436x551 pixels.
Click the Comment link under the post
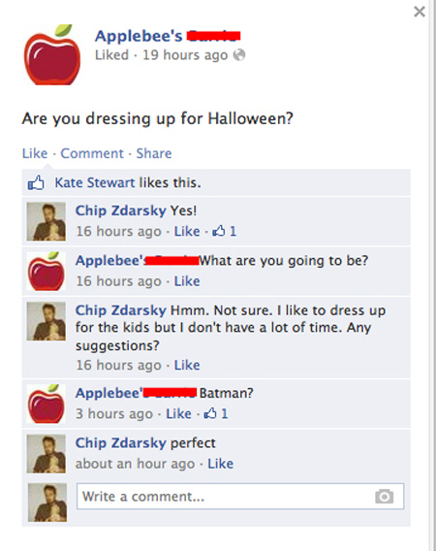(x=92, y=153)
